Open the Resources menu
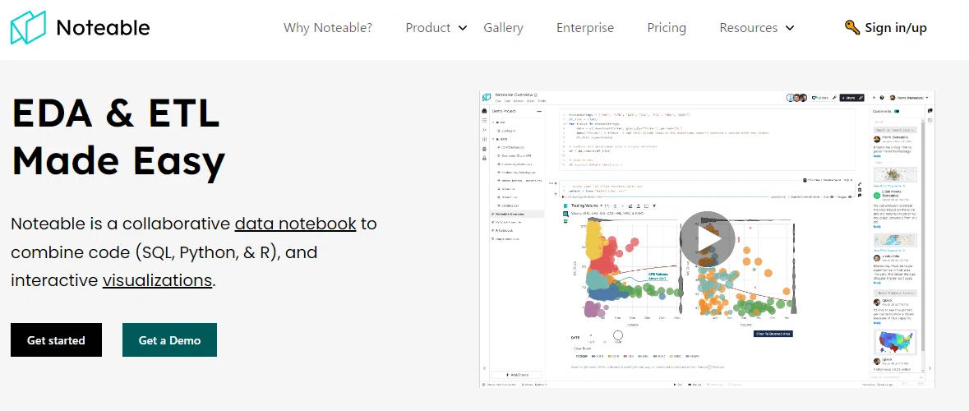The image size is (969, 411). coord(749,28)
